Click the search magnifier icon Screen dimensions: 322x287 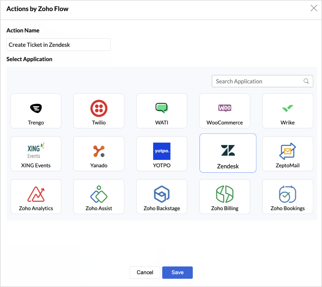306,81
